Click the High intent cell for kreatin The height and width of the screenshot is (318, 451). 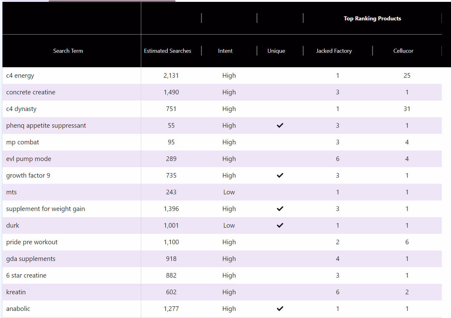click(229, 292)
